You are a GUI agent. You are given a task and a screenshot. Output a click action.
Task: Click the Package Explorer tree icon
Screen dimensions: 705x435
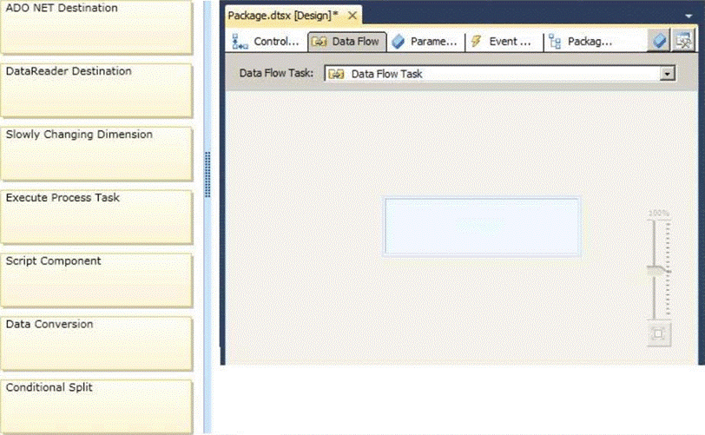click(555, 42)
